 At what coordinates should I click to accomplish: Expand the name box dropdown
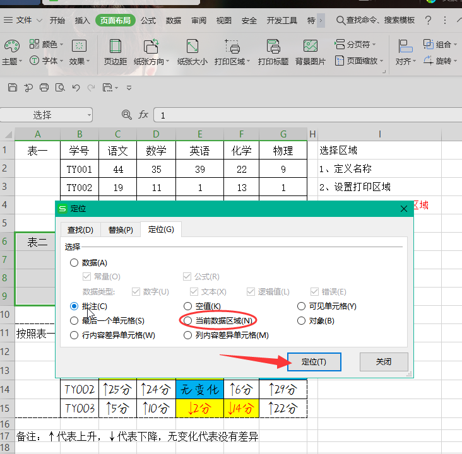coord(89,115)
